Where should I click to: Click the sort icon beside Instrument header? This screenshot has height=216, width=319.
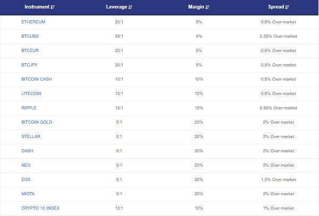52,7
